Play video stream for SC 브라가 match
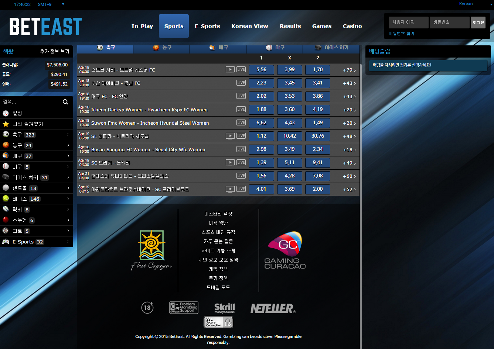 coord(230,162)
